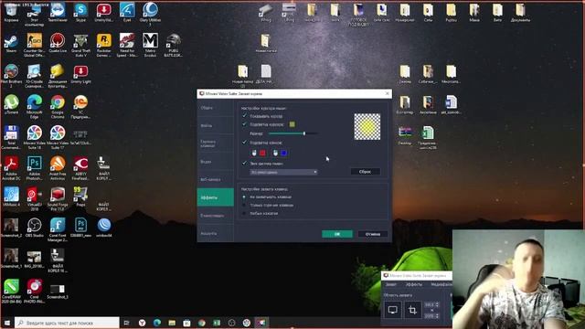Open the red left-click color swatch

point(262,153)
